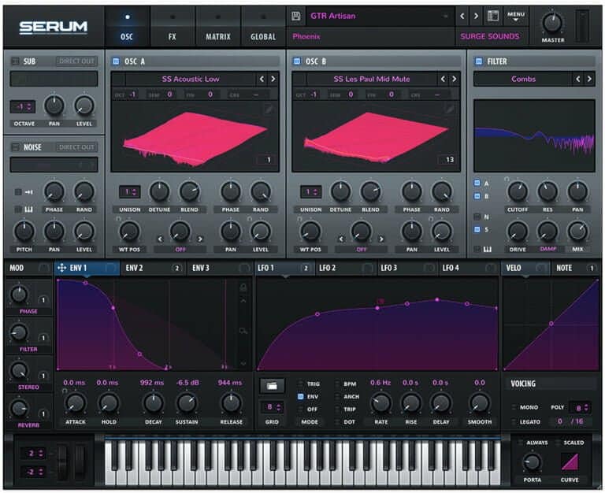Click the OSC B LEVEL knob

(441, 232)
